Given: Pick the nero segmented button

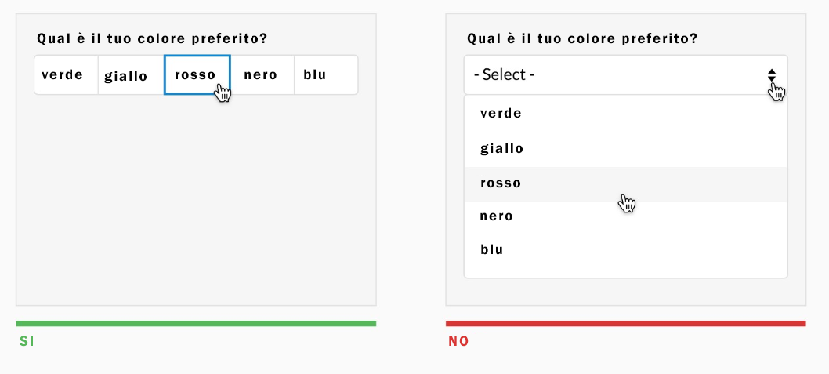Looking at the screenshot, I should click(x=262, y=74).
